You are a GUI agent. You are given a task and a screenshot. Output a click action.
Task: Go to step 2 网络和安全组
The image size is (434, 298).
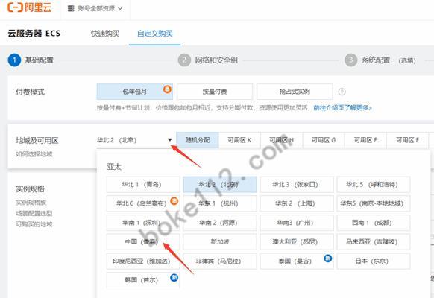[x=208, y=60]
